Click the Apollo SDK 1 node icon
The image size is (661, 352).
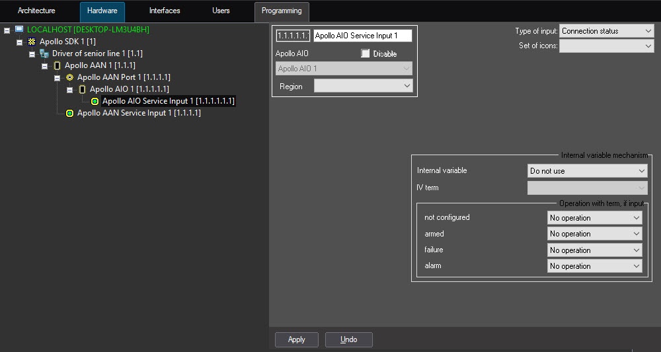pyautogui.click(x=32, y=42)
